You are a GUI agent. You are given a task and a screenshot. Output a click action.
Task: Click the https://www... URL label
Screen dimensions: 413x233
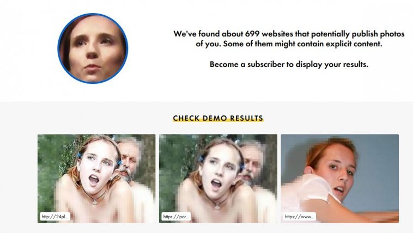tap(300, 217)
